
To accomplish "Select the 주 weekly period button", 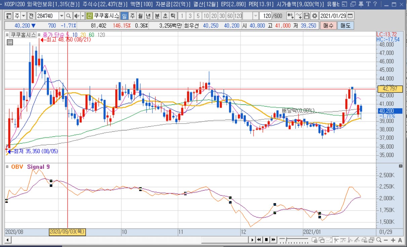I will (132, 16).
